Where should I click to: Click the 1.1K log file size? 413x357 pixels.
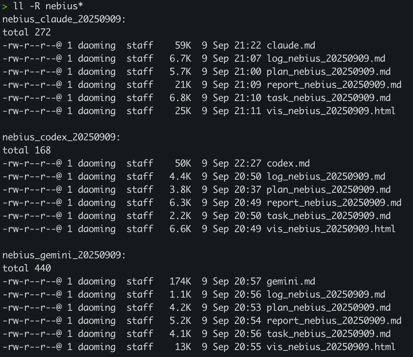(x=180, y=295)
